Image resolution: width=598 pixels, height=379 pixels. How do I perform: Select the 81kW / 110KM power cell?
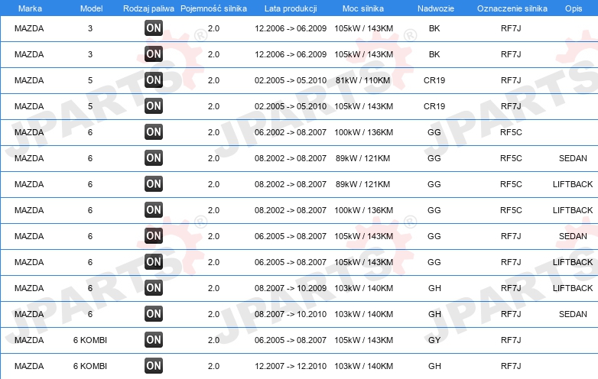[x=363, y=80]
